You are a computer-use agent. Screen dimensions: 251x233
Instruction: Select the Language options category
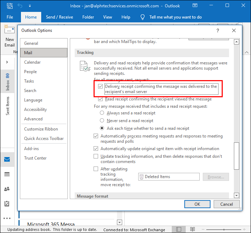pyautogui.click(x=44, y=100)
